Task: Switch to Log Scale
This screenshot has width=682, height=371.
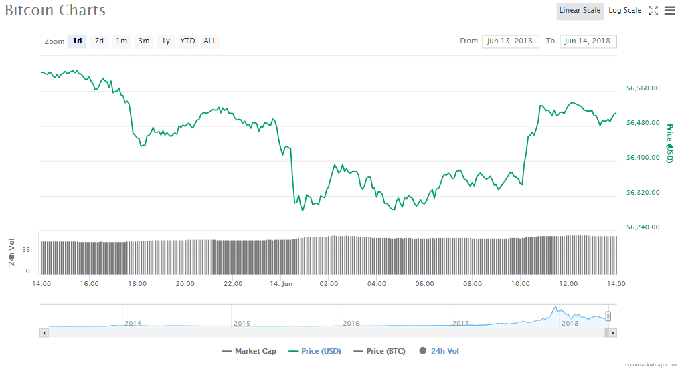Action: point(624,11)
